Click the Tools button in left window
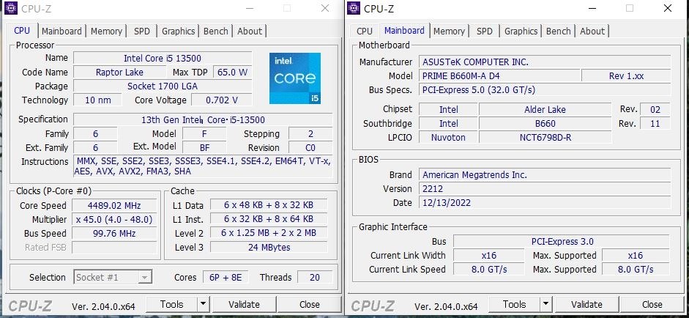This screenshot has width=689, height=318. 172,304
